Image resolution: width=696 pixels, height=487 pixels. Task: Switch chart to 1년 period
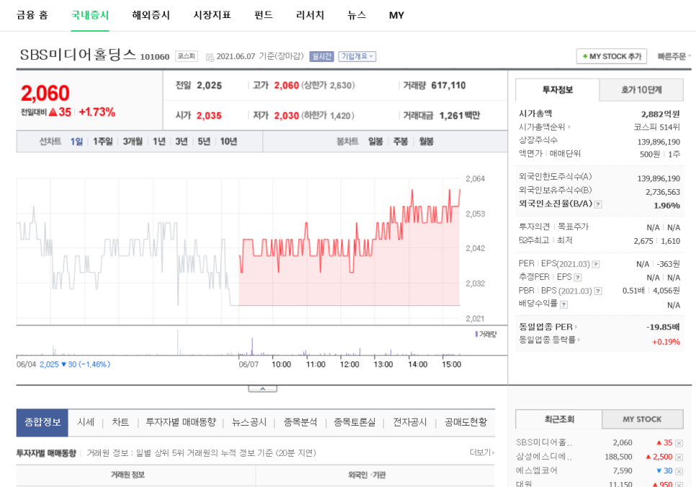(x=159, y=141)
